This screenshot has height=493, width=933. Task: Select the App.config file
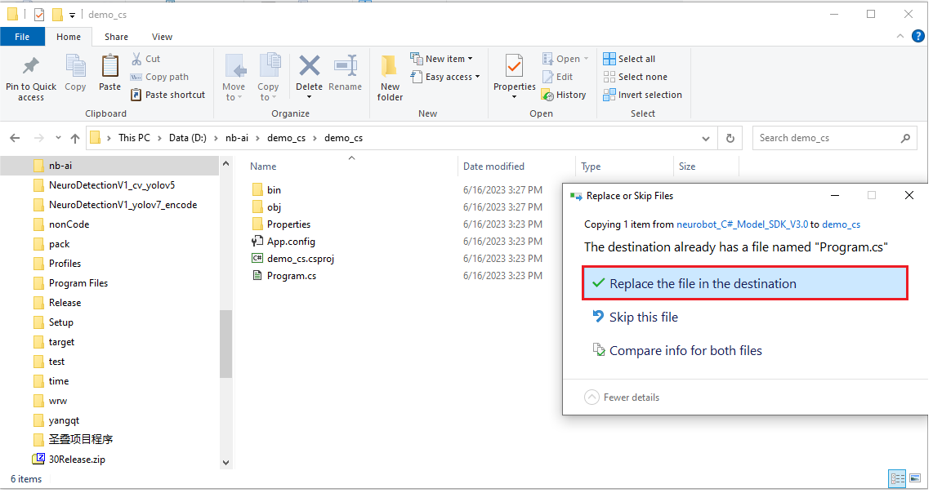pos(290,242)
